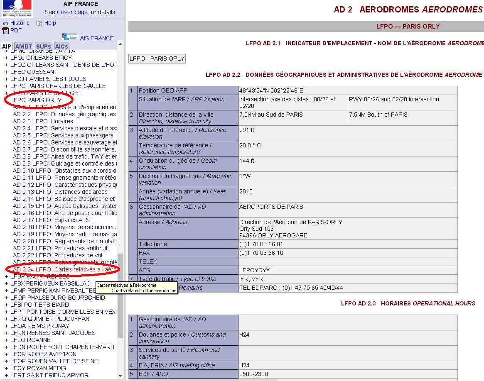This screenshot has height=381, width=484.
Task: Open the Cover page link
Action: pos(72,12)
